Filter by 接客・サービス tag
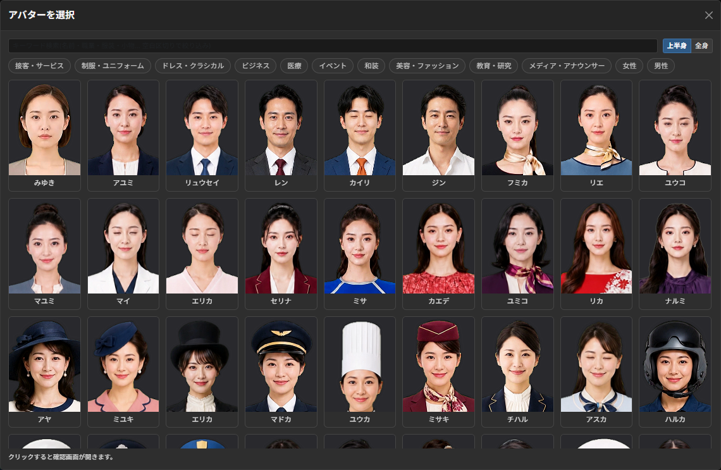Viewport: 721px width, 470px height. click(40, 66)
